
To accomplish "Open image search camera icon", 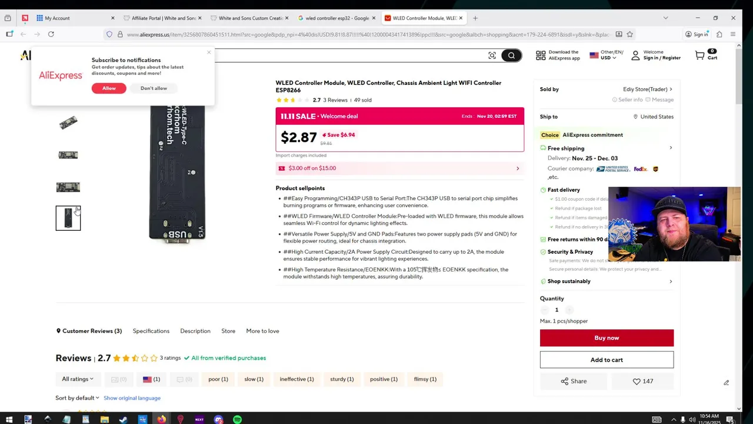I will click(x=492, y=55).
